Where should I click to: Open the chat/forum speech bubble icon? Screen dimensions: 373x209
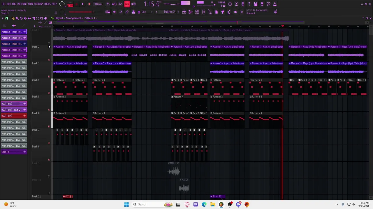click(x=268, y=4)
